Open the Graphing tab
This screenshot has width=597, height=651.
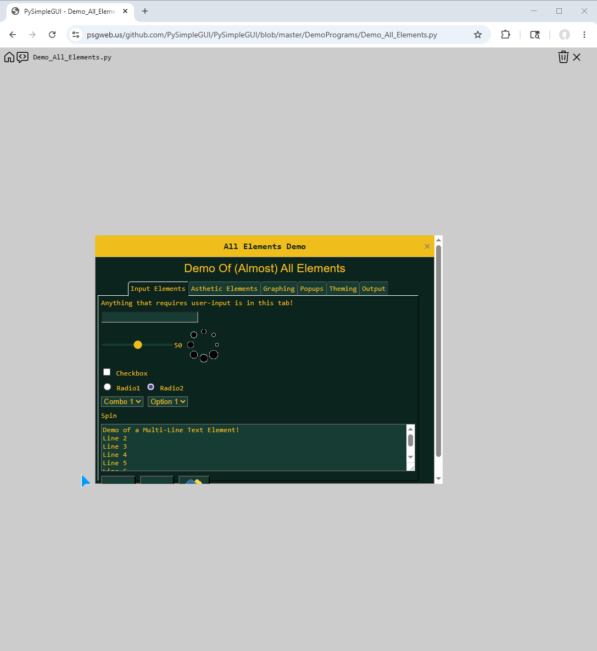tap(278, 289)
